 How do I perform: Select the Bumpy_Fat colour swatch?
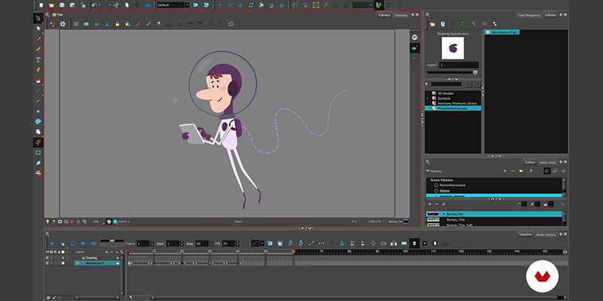coord(494,214)
